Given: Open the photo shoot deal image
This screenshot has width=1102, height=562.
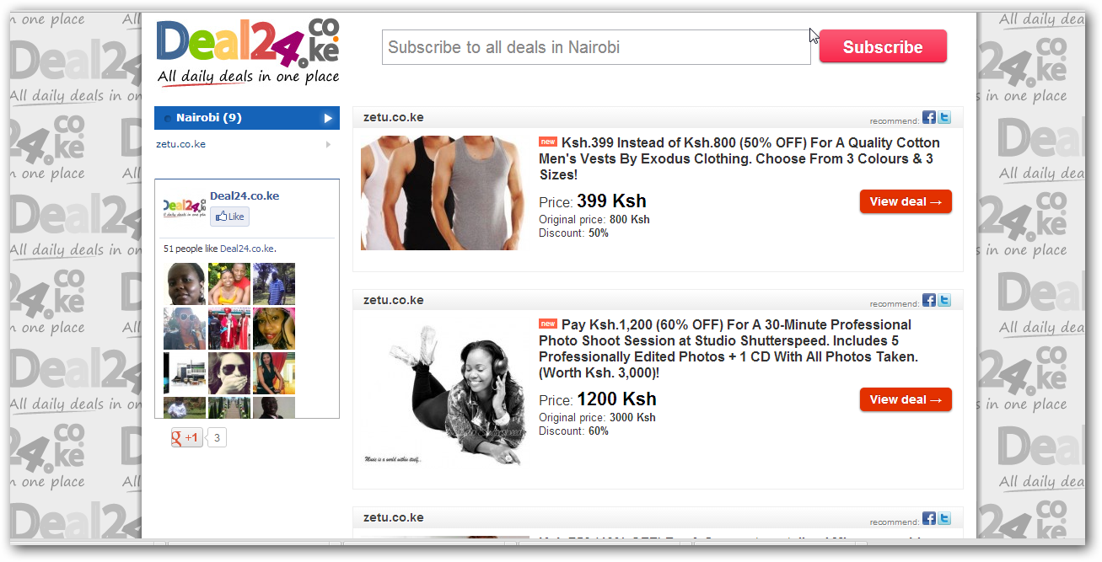Looking at the screenshot, I should pos(444,394).
